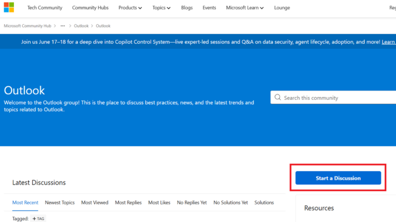Click the first Outlook breadcrumb link

[x=81, y=26]
